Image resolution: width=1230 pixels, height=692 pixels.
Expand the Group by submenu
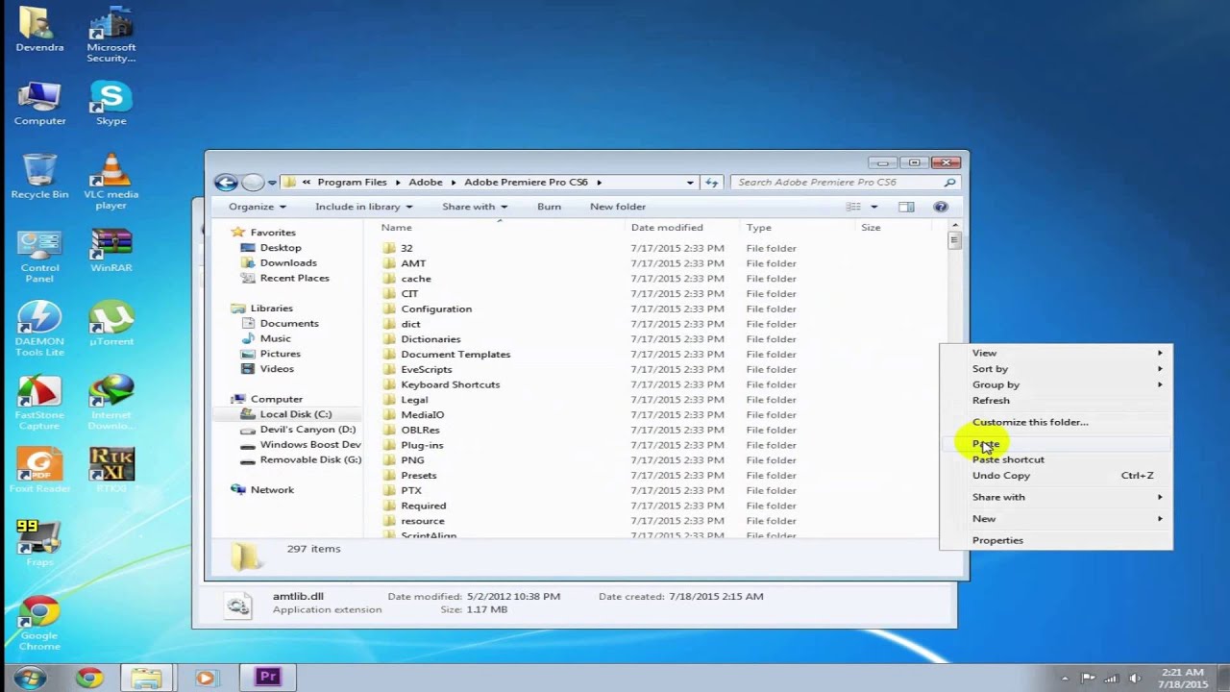1056,384
